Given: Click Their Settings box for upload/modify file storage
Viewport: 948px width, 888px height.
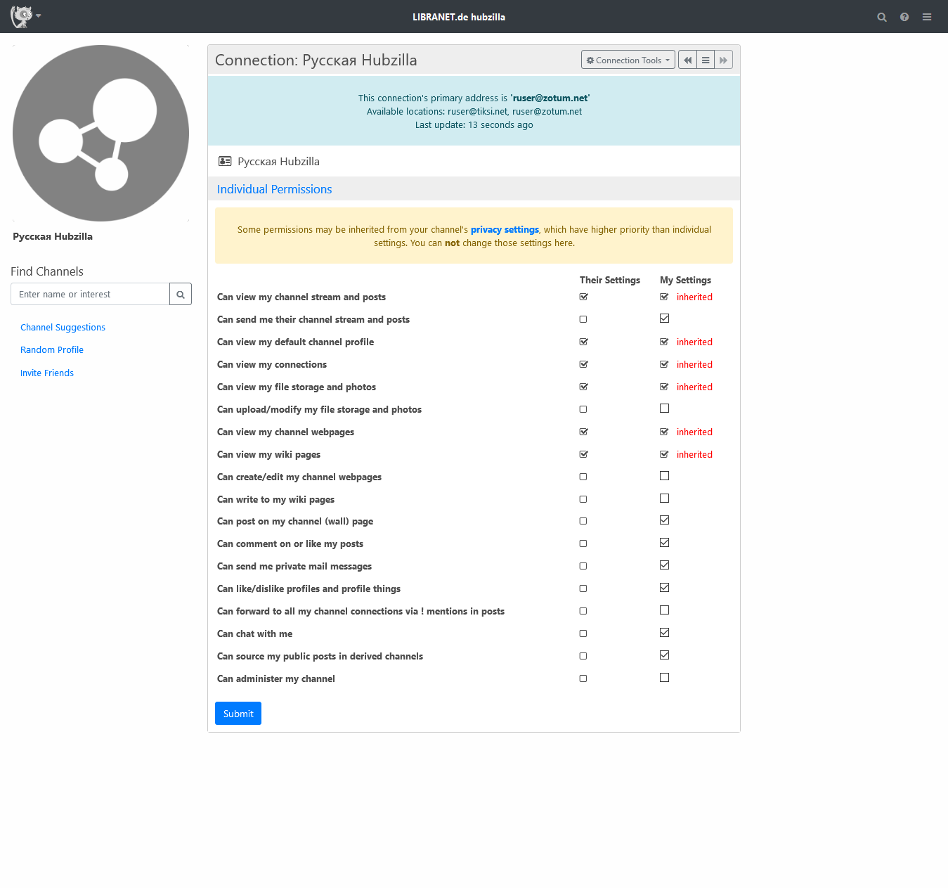Looking at the screenshot, I should coord(583,409).
